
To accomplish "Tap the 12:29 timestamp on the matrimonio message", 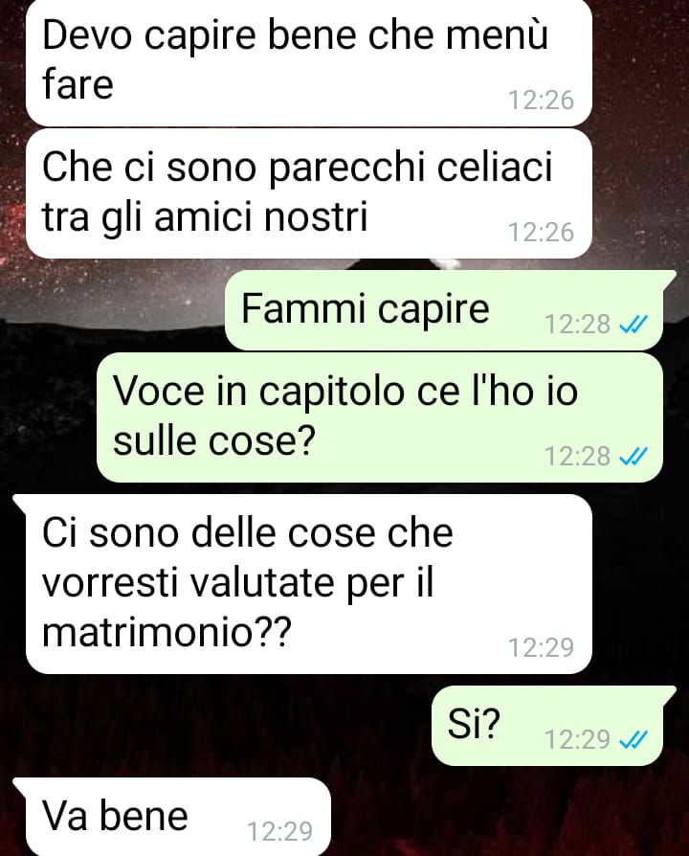I will [542, 647].
